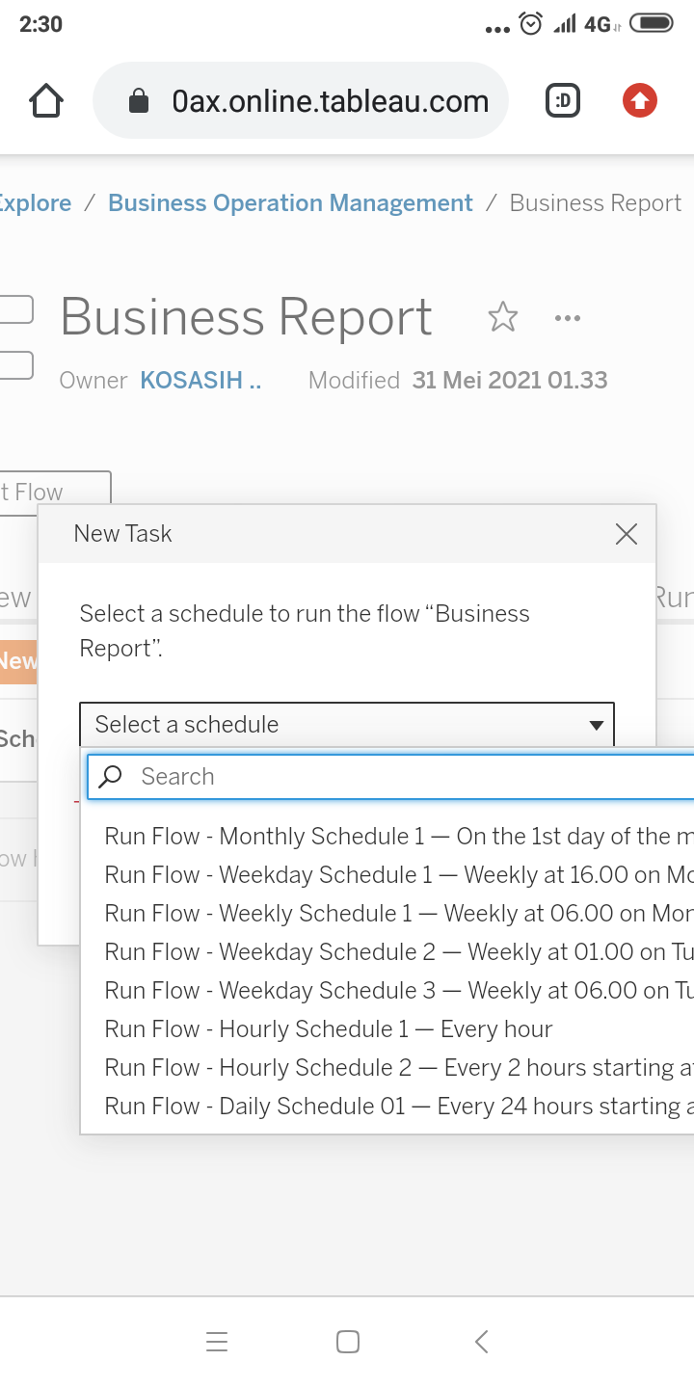Click the search magnifier icon in schedule list
The image size is (694, 1388).
110,776
